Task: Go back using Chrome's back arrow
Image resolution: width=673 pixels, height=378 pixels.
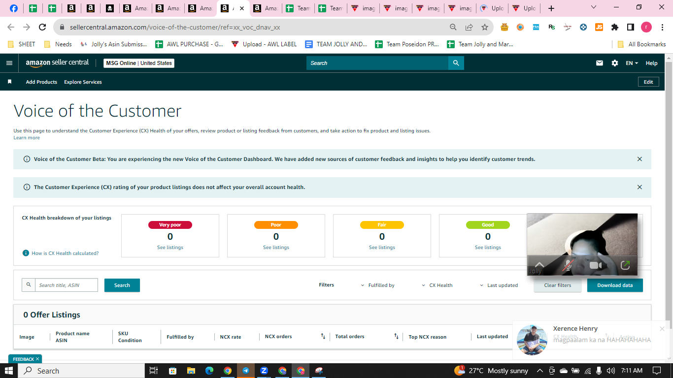Action: tap(11, 28)
